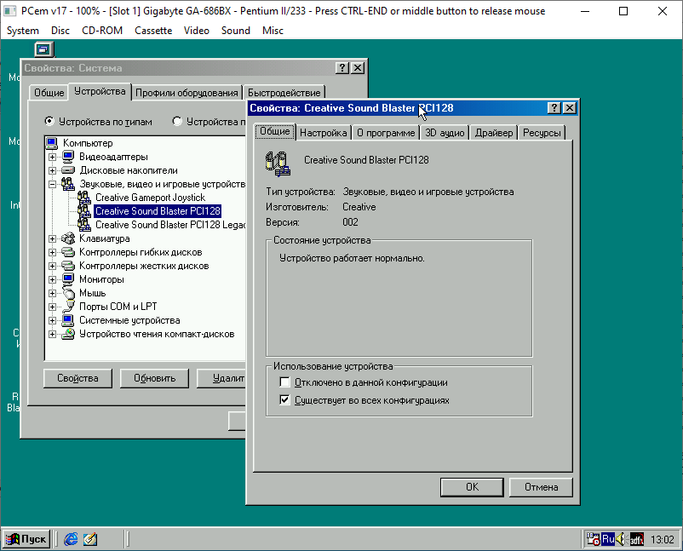This screenshot has width=683, height=551.
Task: Click the Мышь mouse icon
Action: pyautogui.click(x=68, y=293)
